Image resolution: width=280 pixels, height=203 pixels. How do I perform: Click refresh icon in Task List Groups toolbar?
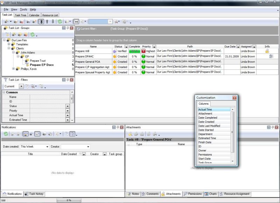click(x=32, y=35)
